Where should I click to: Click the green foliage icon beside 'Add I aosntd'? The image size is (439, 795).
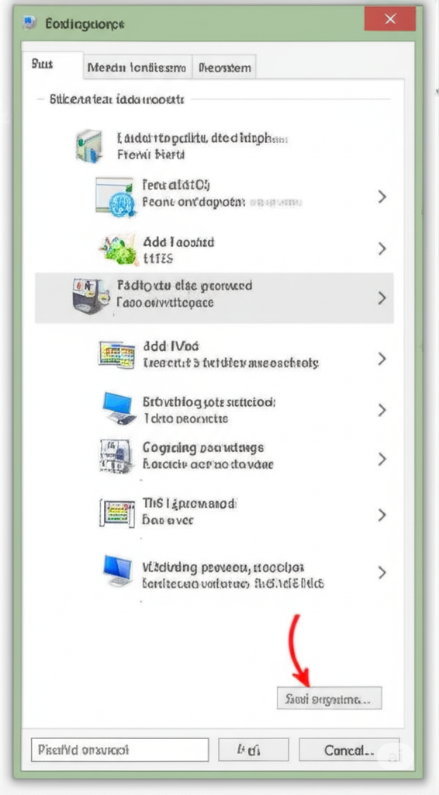click(x=118, y=249)
